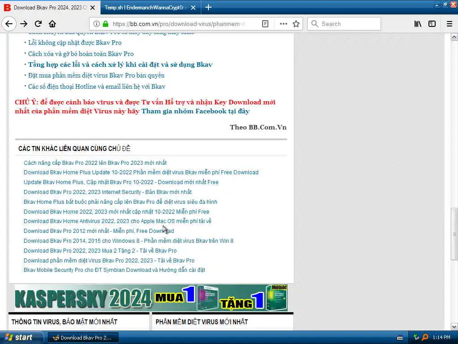The image size is (458, 344).
Task: Click the keyboard icon in system tray
Action: (x=400, y=338)
